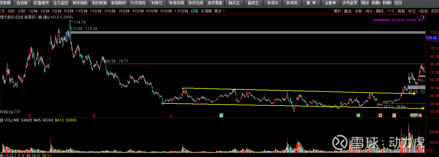Viewport: 439px width, 157px height.
Task: Click the 融卖五 trade button
Action: coord(253,3)
